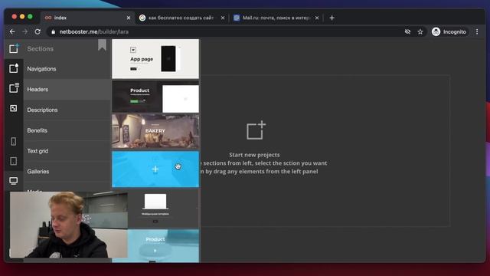This screenshot has width=490, height=276.
Task: Click the add section icon in the sidebar
Action: tap(14, 48)
